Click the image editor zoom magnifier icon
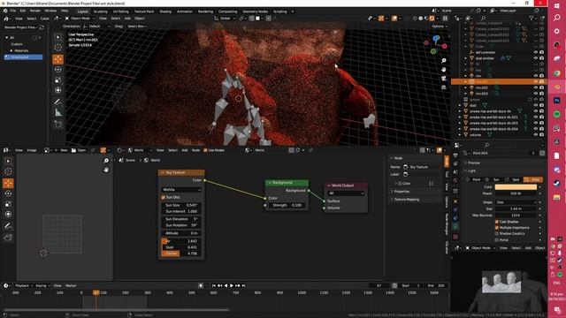 point(106,161)
